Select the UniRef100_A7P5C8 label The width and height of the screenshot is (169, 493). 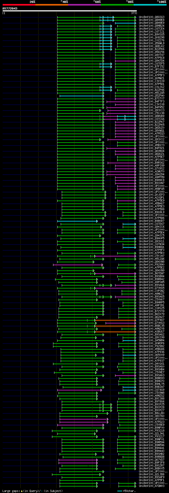pyautogui.click(x=152, y=58)
